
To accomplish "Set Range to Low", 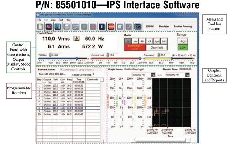I will point(183,48).
